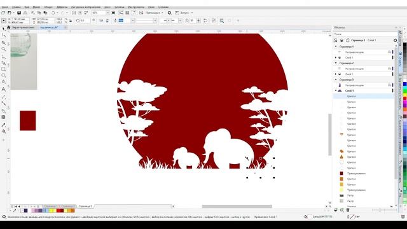Open the Справка menu
The image size is (407, 229).
coord(163,7)
